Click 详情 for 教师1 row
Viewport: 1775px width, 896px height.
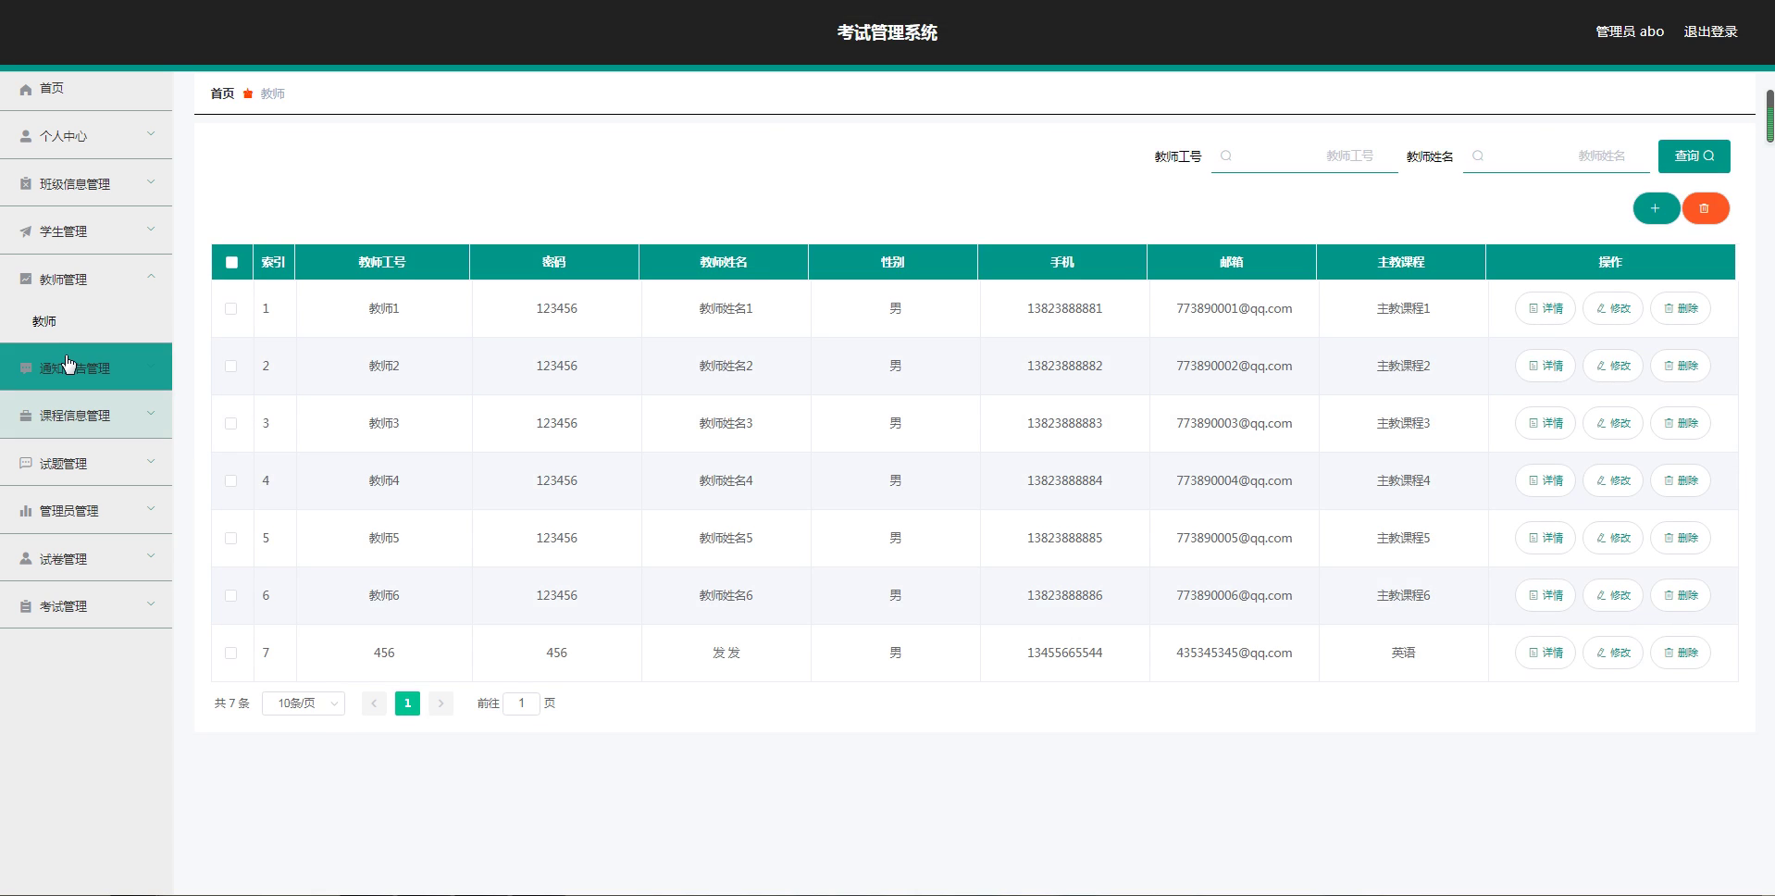1545,308
